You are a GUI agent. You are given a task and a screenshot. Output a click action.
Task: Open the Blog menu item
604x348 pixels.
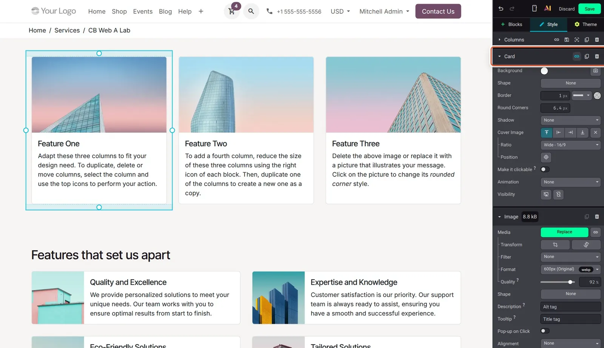click(165, 11)
